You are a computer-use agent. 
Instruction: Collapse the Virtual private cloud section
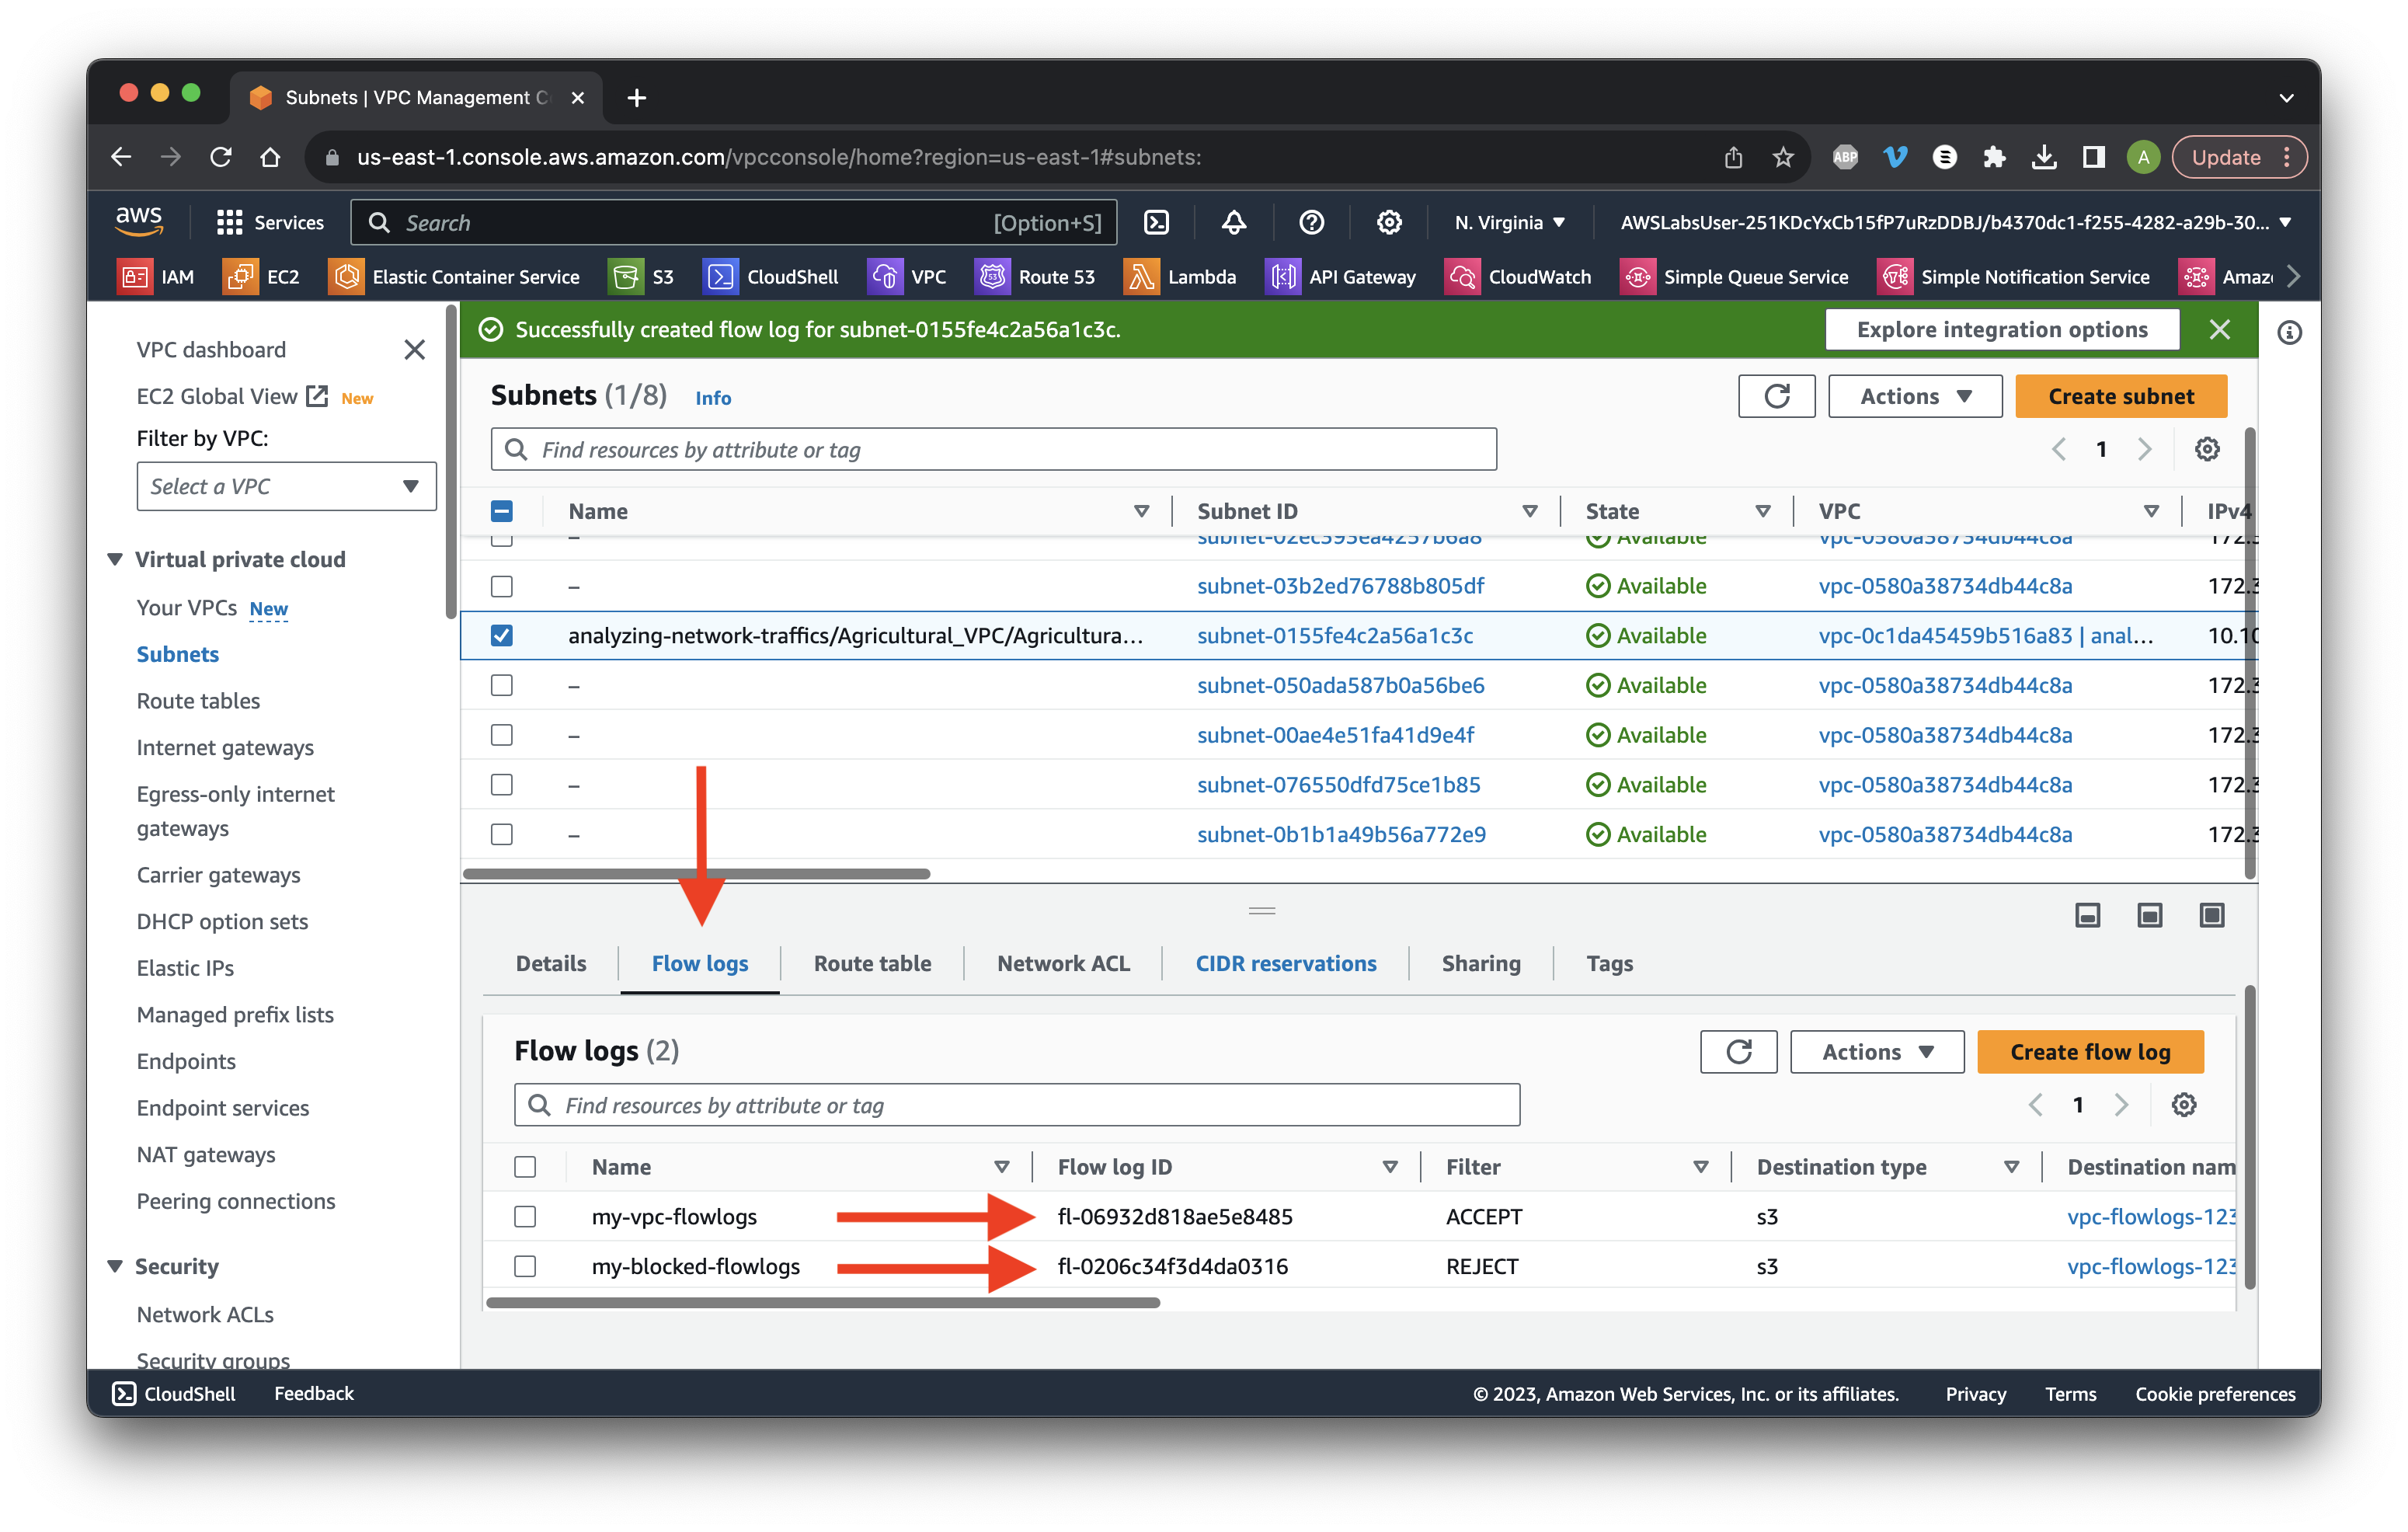[116, 559]
